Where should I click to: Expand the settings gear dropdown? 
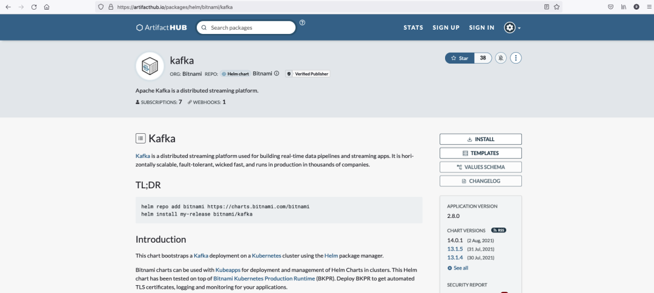[x=512, y=27]
